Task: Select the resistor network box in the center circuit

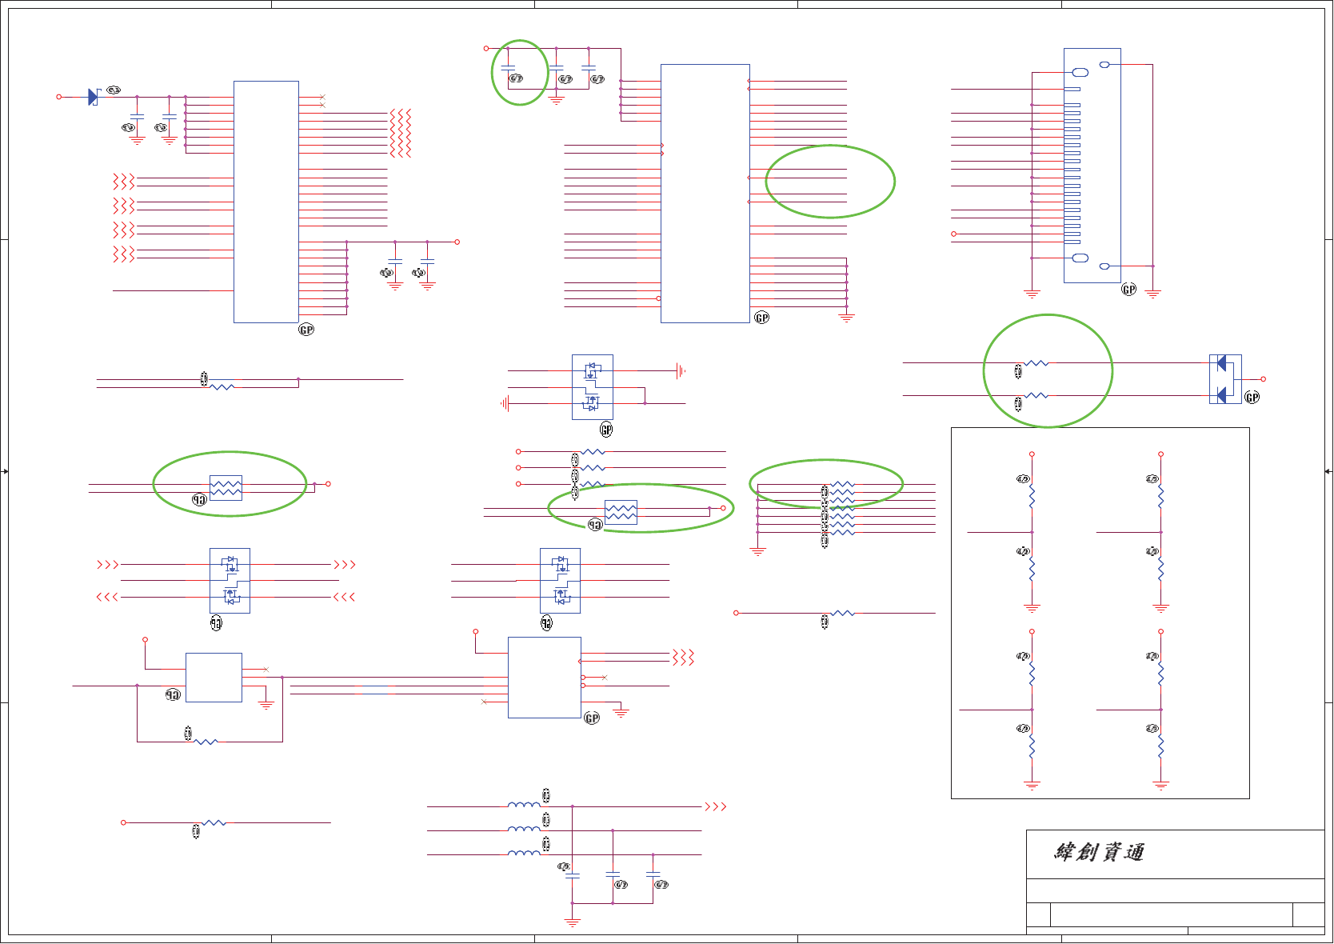Action: (621, 512)
